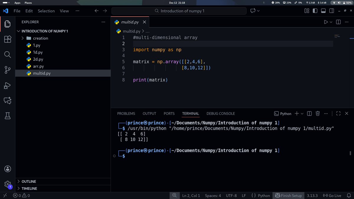Toggle primary side bar visibility
The image size is (354, 199).
(x=315, y=11)
